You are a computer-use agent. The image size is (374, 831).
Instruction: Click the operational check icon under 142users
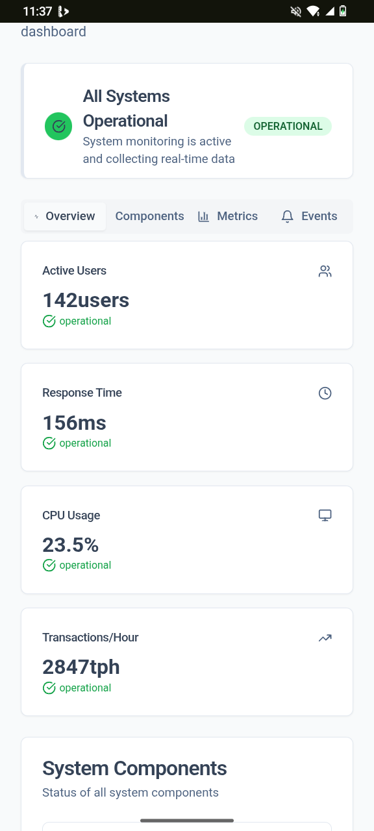point(49,321)
